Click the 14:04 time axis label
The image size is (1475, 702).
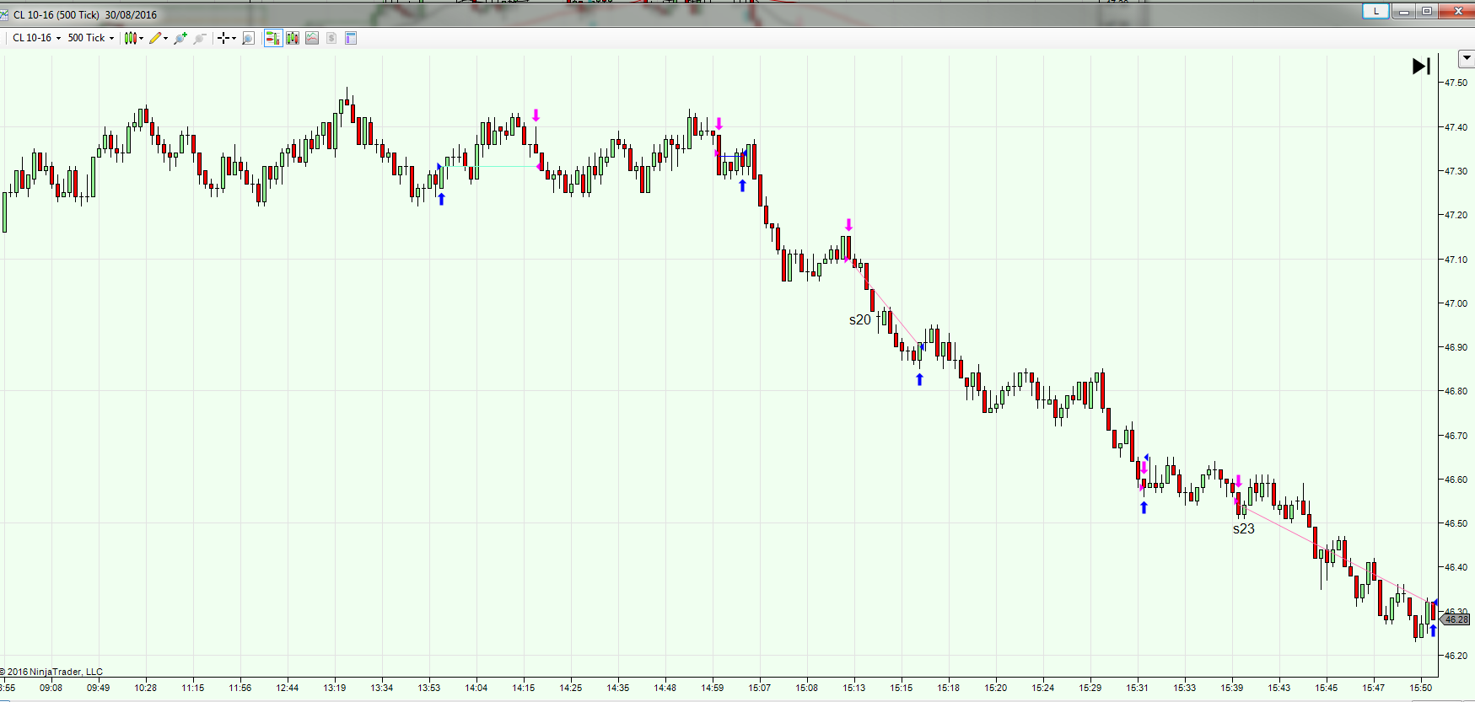tap(476, 688)
